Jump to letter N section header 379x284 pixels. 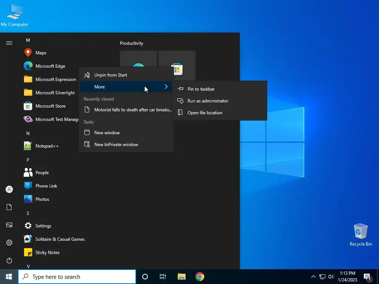[28, 133]
